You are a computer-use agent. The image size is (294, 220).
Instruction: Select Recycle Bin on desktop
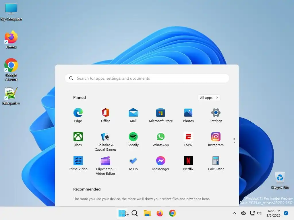(x=280, y=181)
